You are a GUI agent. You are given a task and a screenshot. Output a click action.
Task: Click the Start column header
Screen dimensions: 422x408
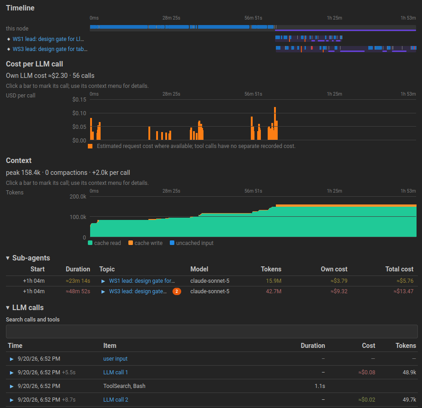coord(37,269)
